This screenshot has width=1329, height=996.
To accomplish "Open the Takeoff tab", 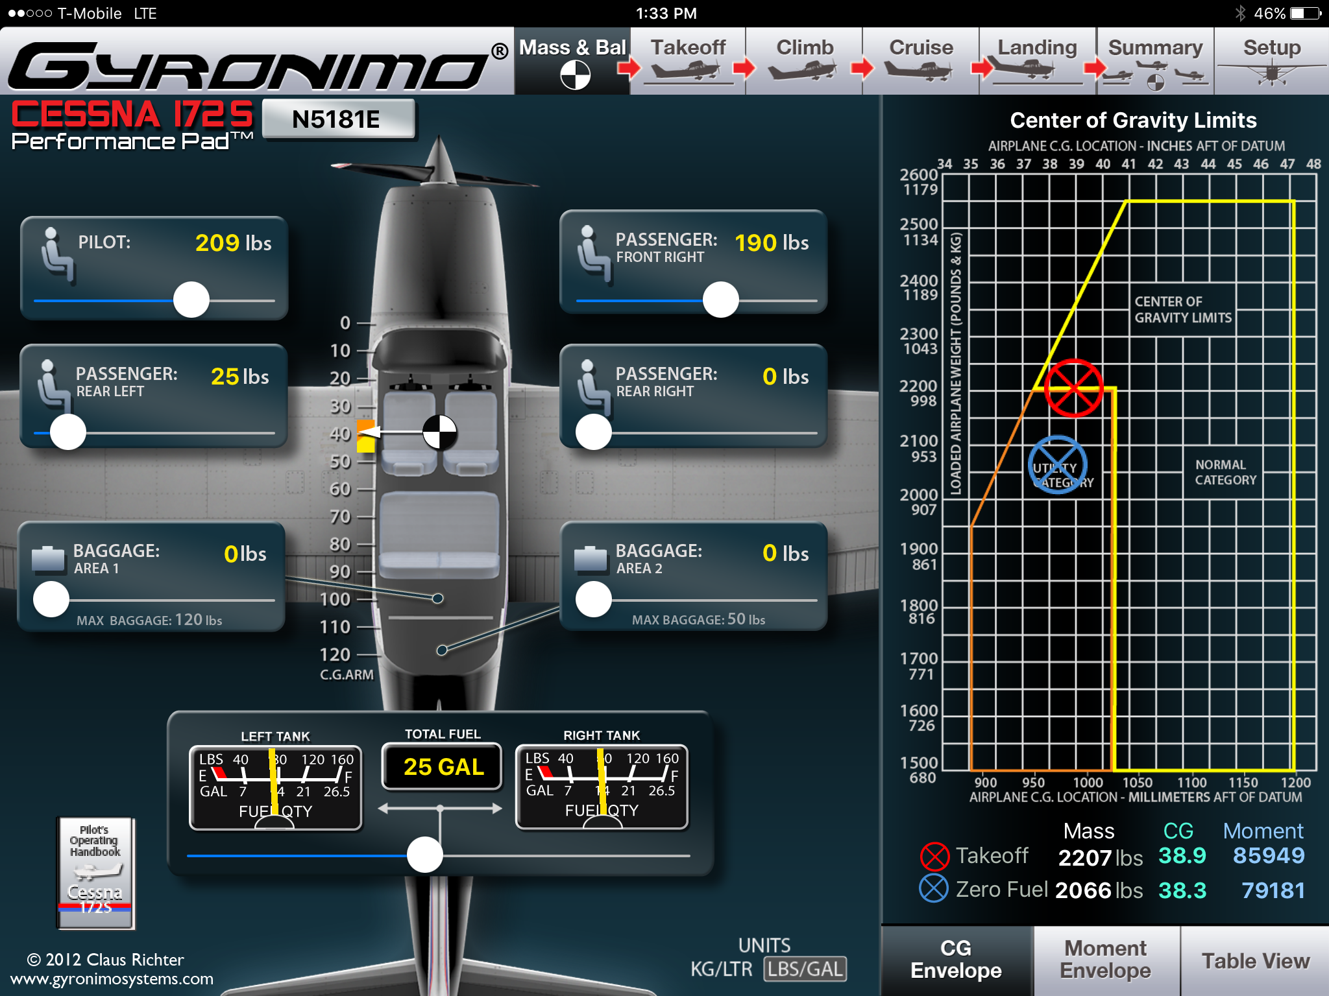I will [688, 61].
